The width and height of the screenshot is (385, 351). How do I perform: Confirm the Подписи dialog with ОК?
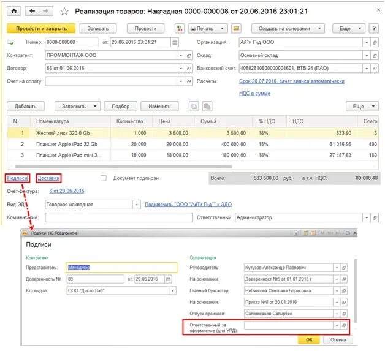pyautogui.click(x=309, y=340)
